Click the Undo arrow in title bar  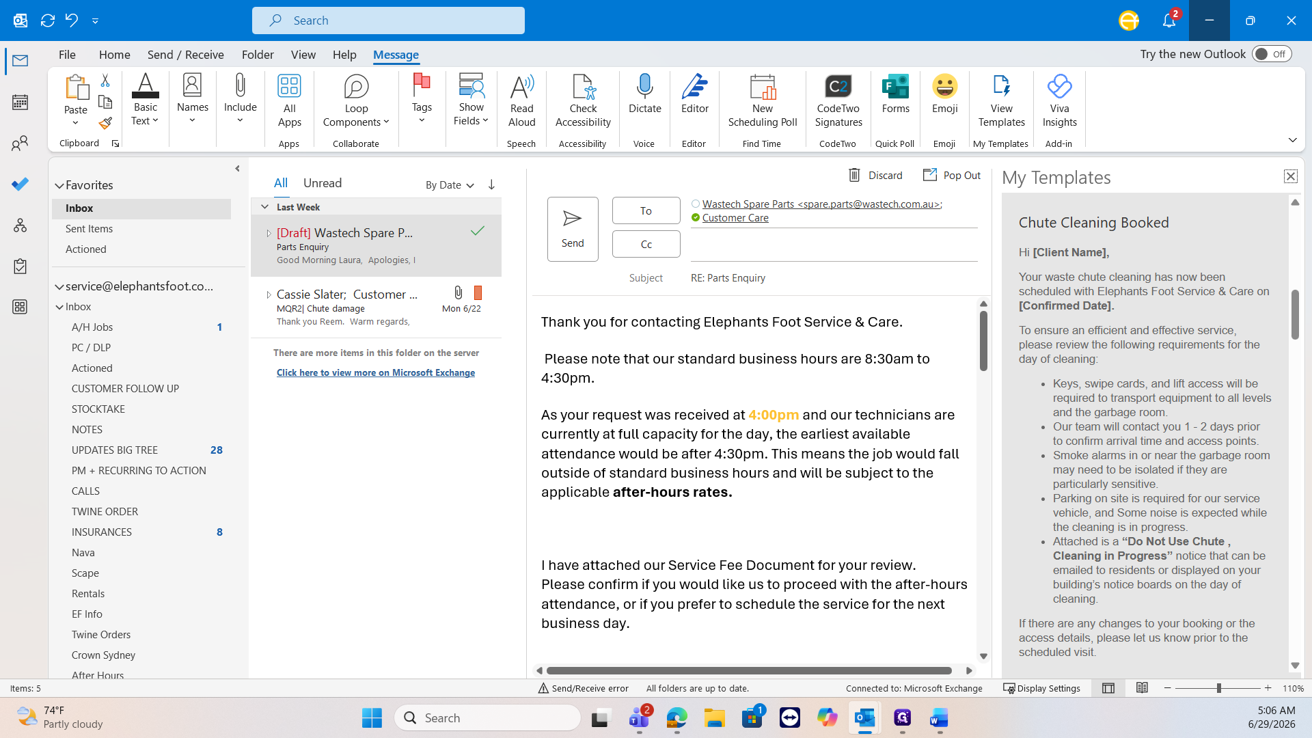[72, 20]
